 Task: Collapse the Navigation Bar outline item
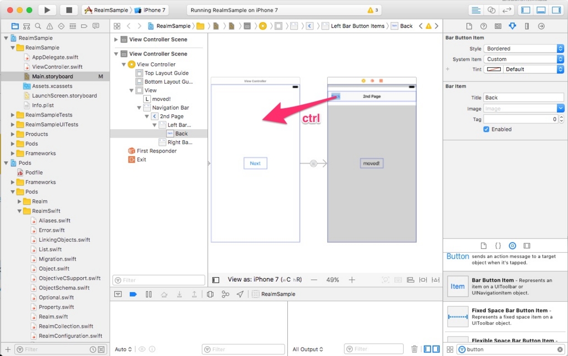[139, 108]
